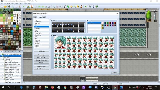Click the Save Settings... button
This screenshot has height=90, width=160.
(x=42, y=66)
